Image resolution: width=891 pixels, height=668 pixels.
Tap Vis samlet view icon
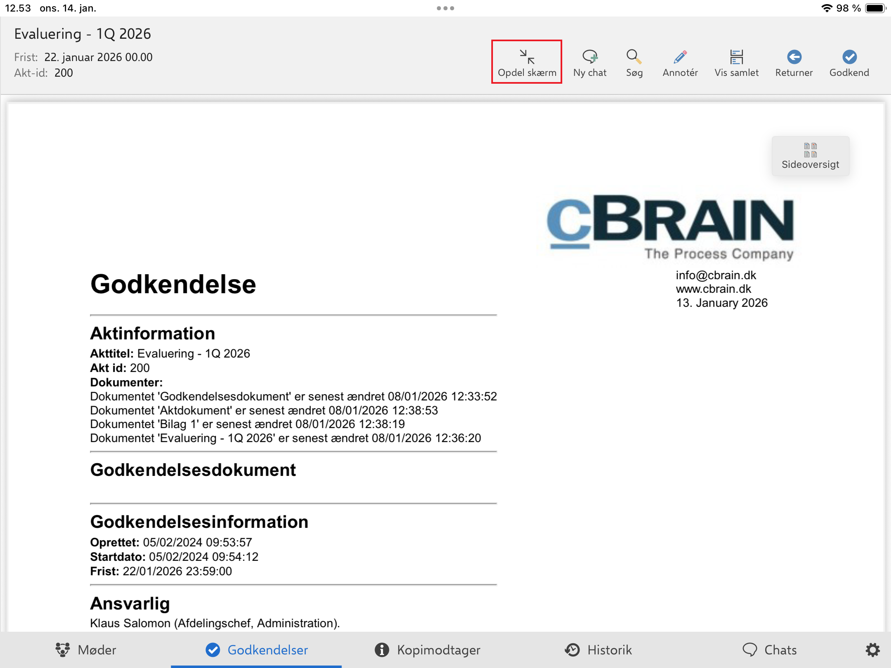point(736,62)
